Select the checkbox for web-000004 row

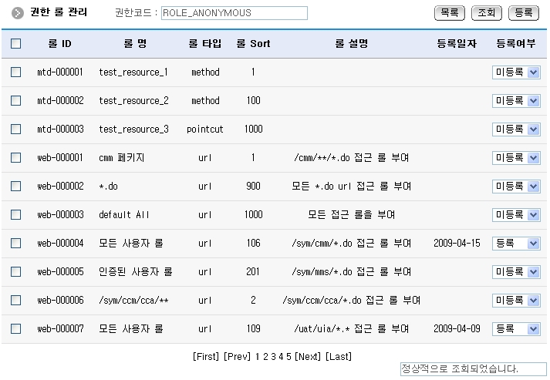coord(15,244)
